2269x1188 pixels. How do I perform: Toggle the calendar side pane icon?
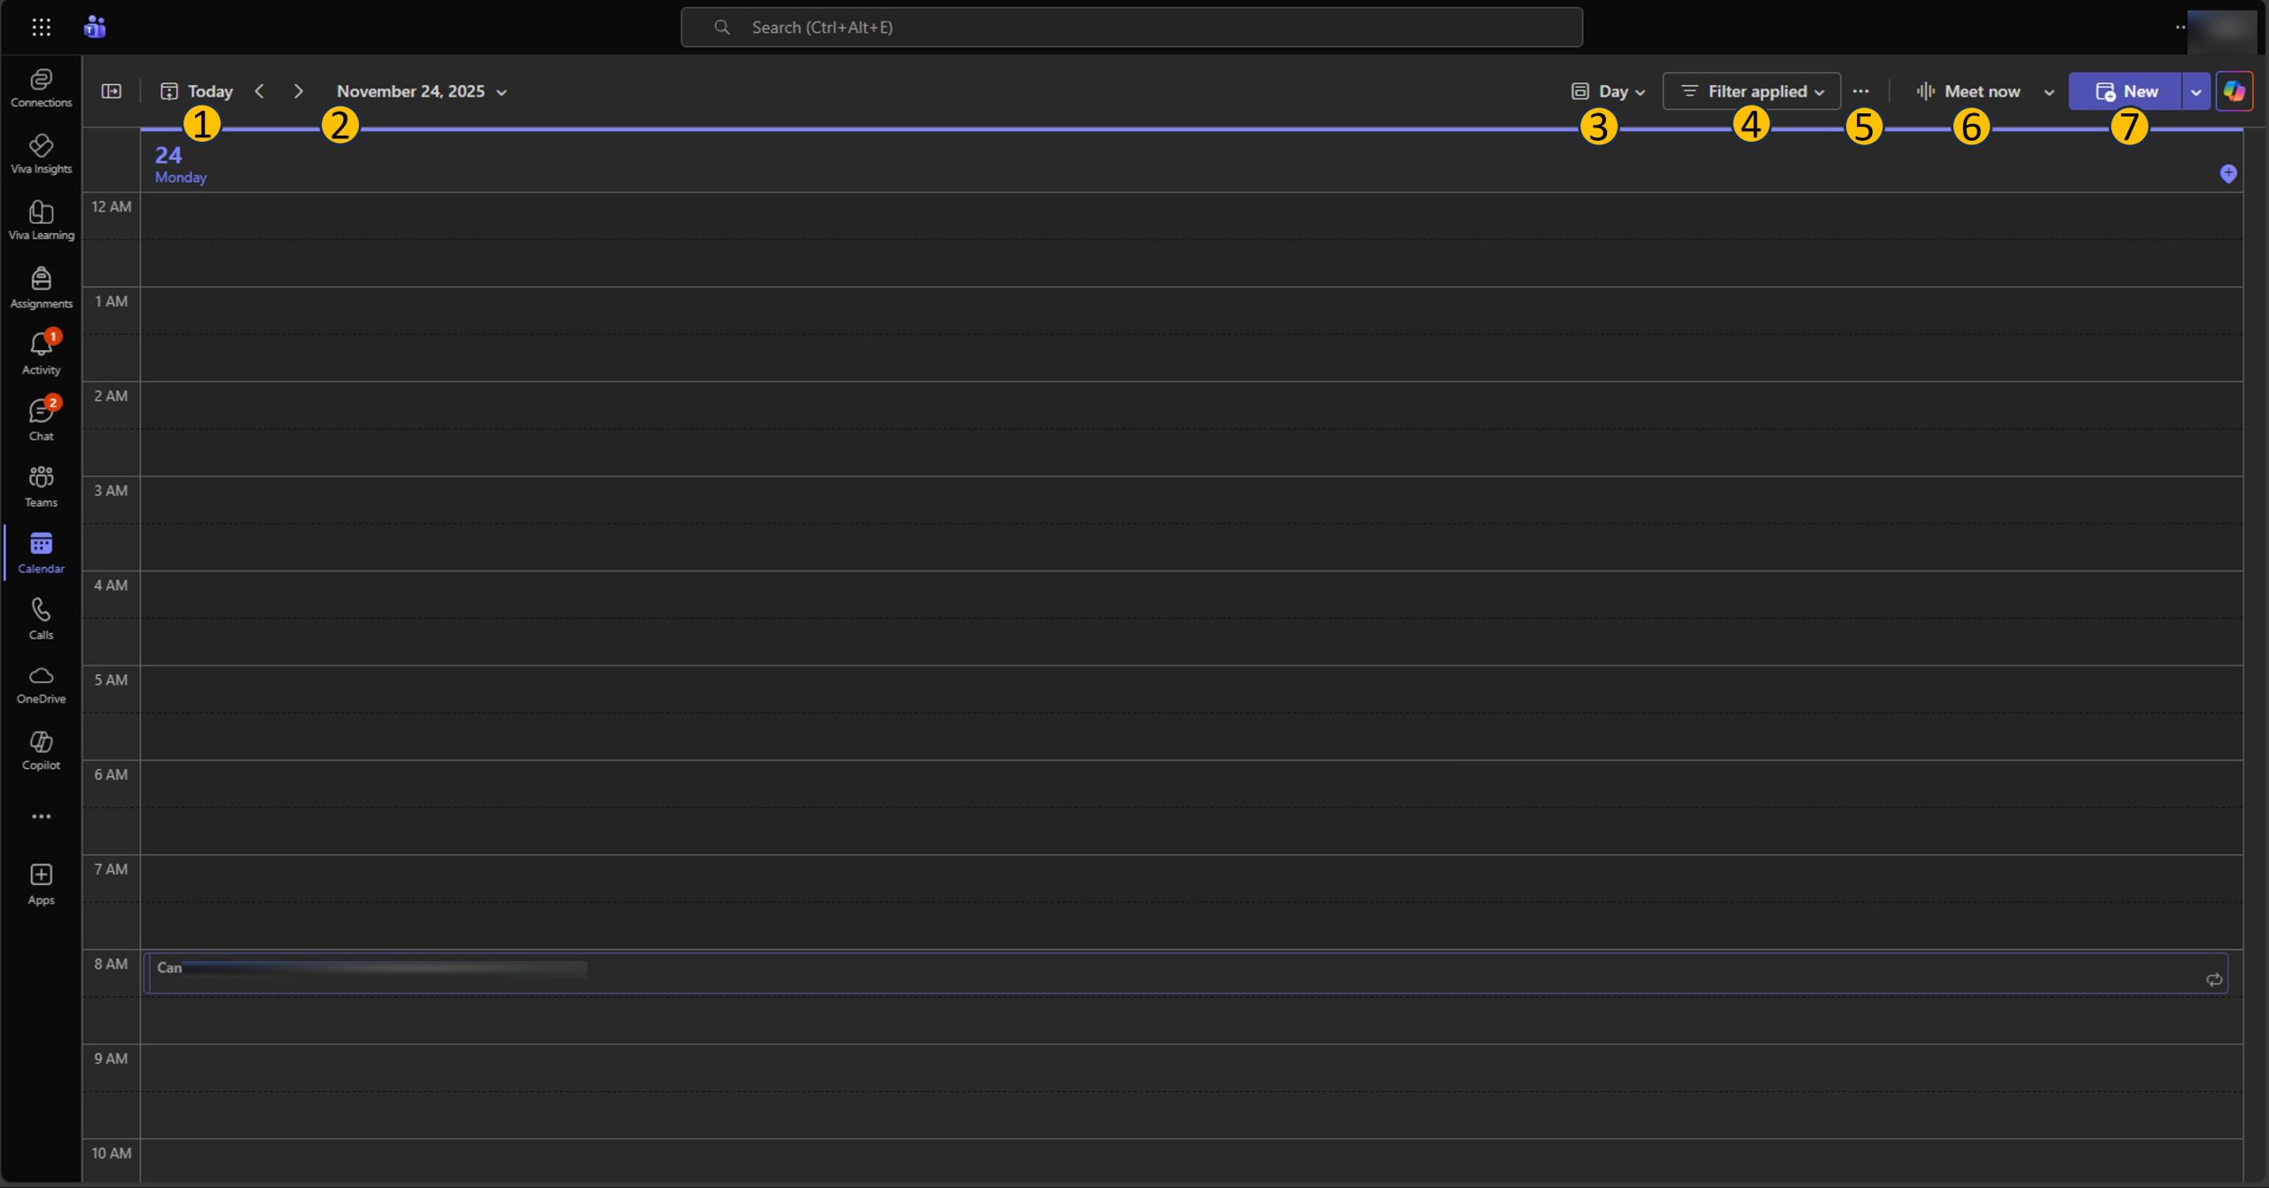click(x=111, y=91)
